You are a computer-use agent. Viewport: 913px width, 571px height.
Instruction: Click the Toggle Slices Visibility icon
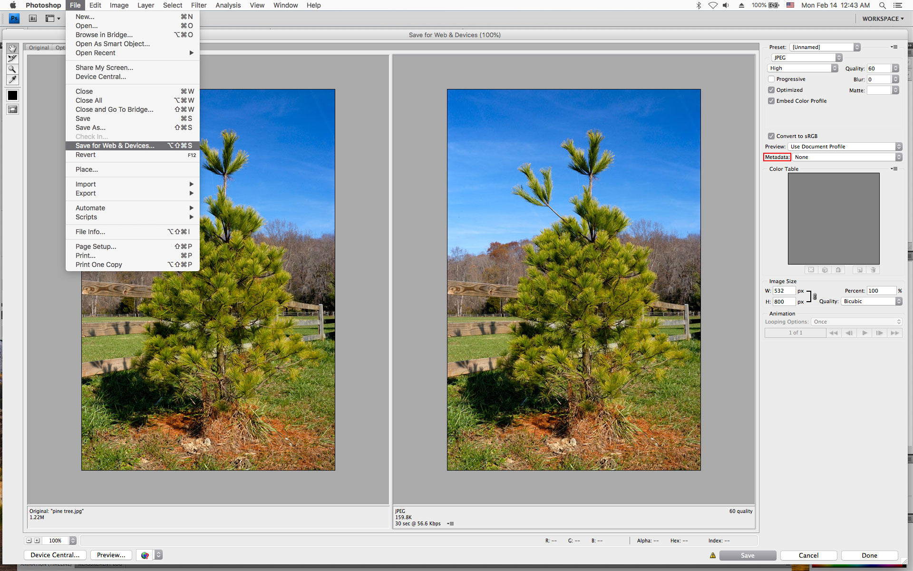click(12, 109)
